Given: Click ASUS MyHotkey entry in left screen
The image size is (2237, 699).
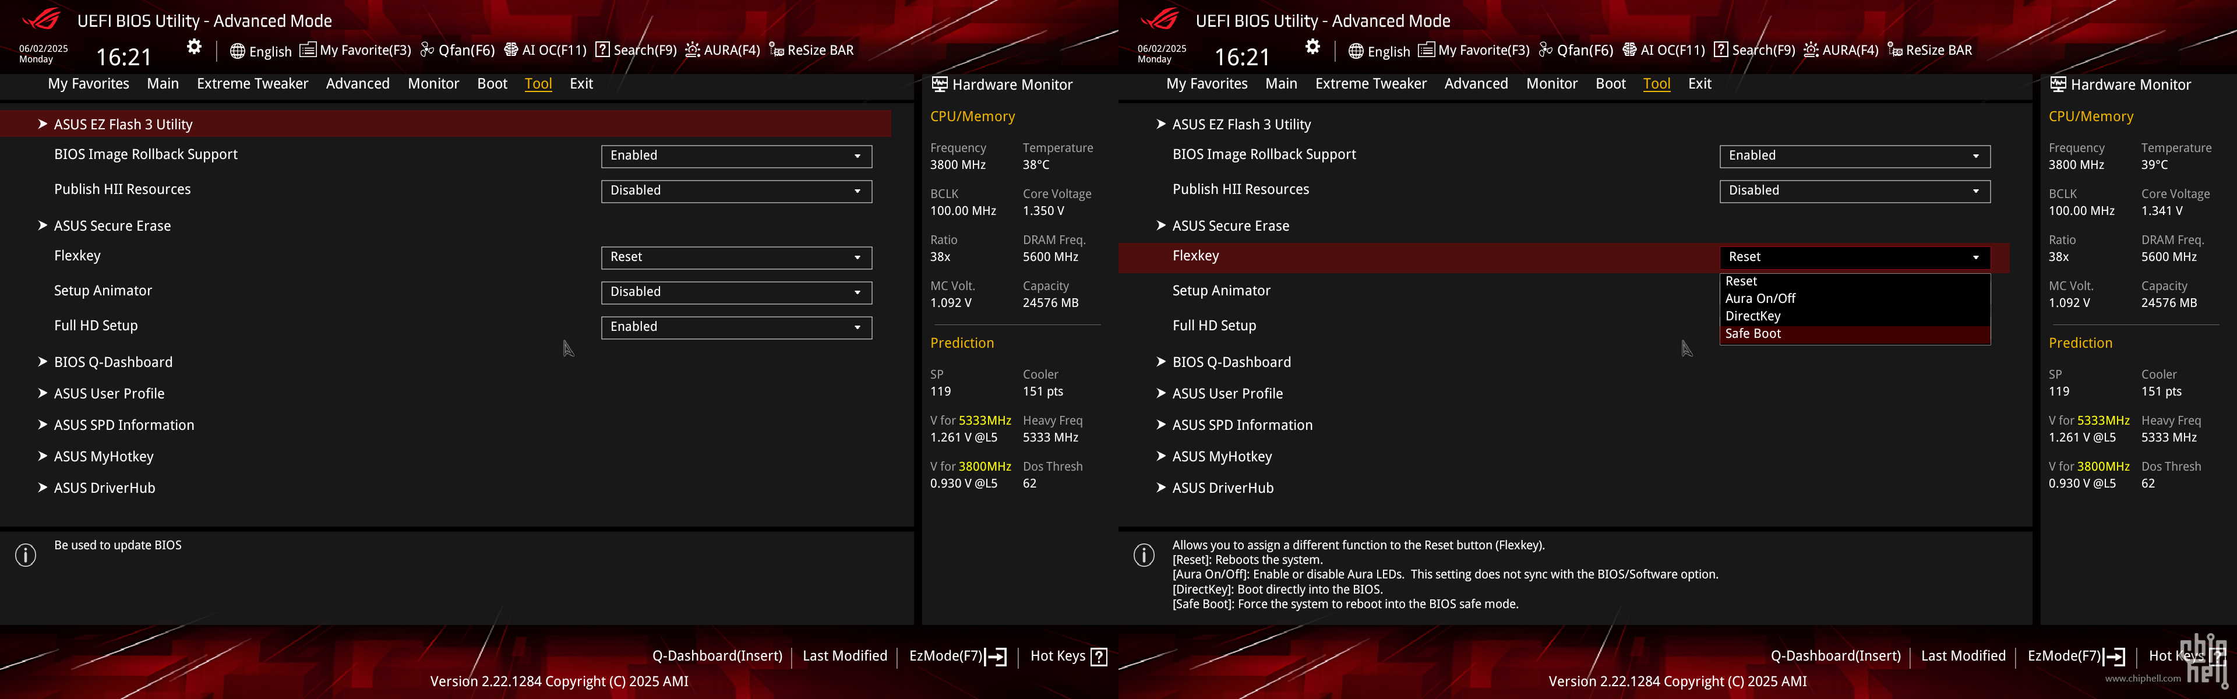Looking at the screenshot, I should tap(103, 457).
